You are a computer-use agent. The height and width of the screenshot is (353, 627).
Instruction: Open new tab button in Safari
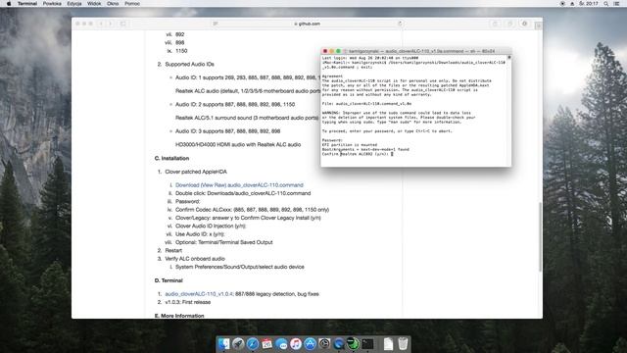539,26
